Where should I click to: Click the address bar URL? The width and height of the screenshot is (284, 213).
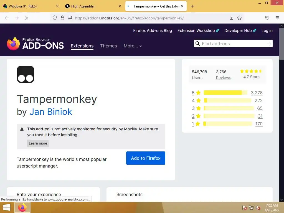click(x=129, y=18)
